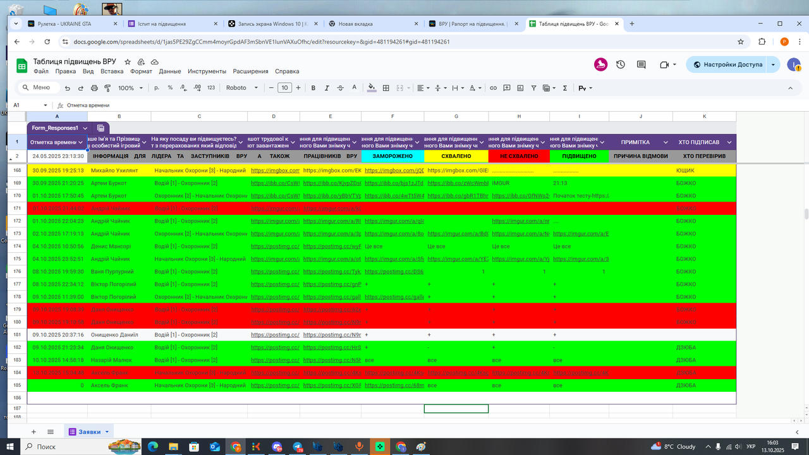Open the Формат menu

tap(142, 71)
